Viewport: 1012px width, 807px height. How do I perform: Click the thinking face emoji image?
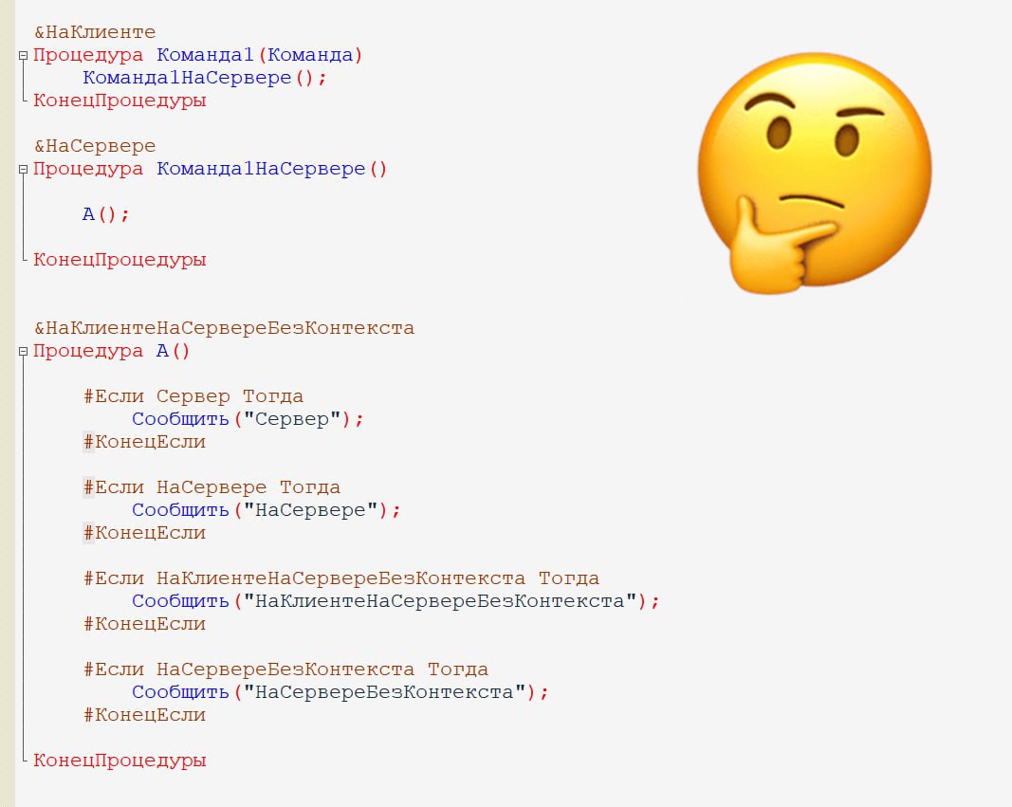point(815,173)
